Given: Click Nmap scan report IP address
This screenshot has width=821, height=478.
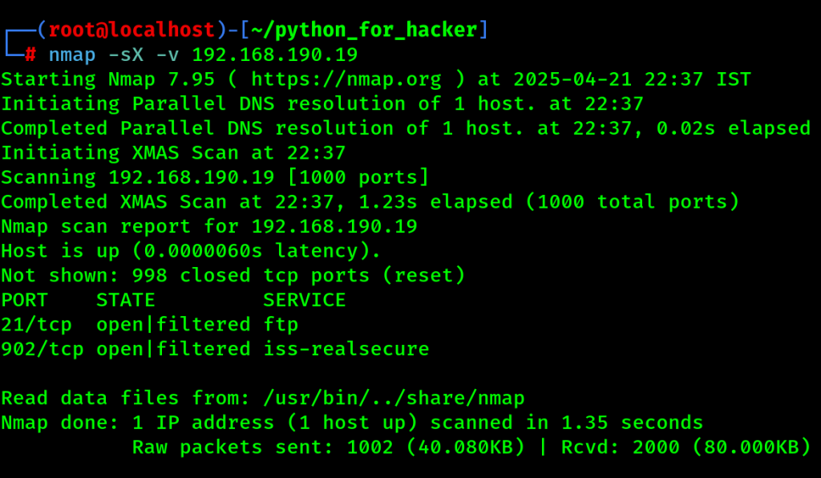Looking at the screenshot, I should click(x=334, y=226).
